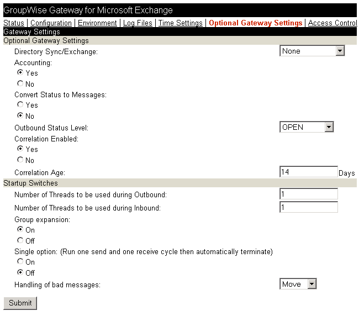Click the Handling of bad messages label

57,285
